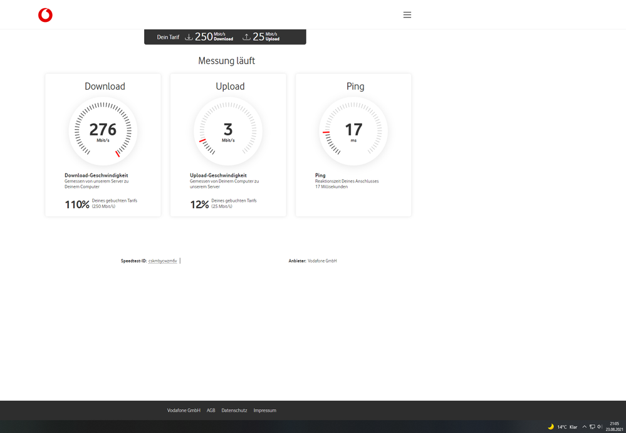Viewport: 626px width, 433px height.
Task: Open the network status tray icon
Action: (x=592, y=427)
